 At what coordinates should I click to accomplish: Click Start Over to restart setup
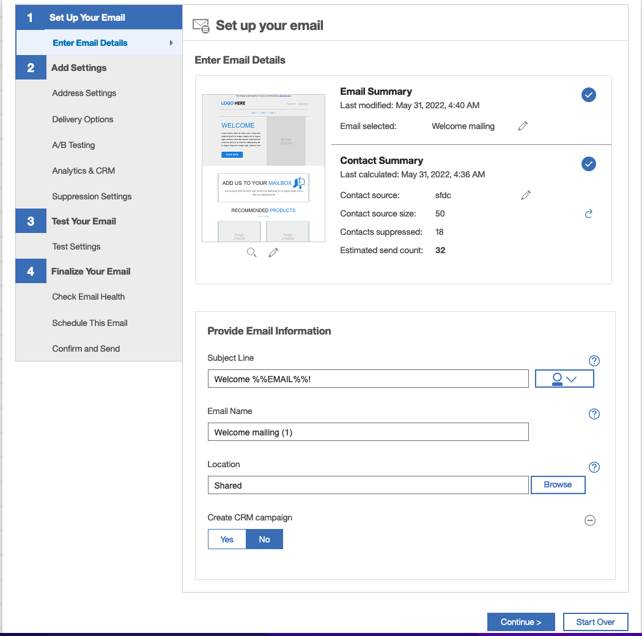[x=595, y=621]
